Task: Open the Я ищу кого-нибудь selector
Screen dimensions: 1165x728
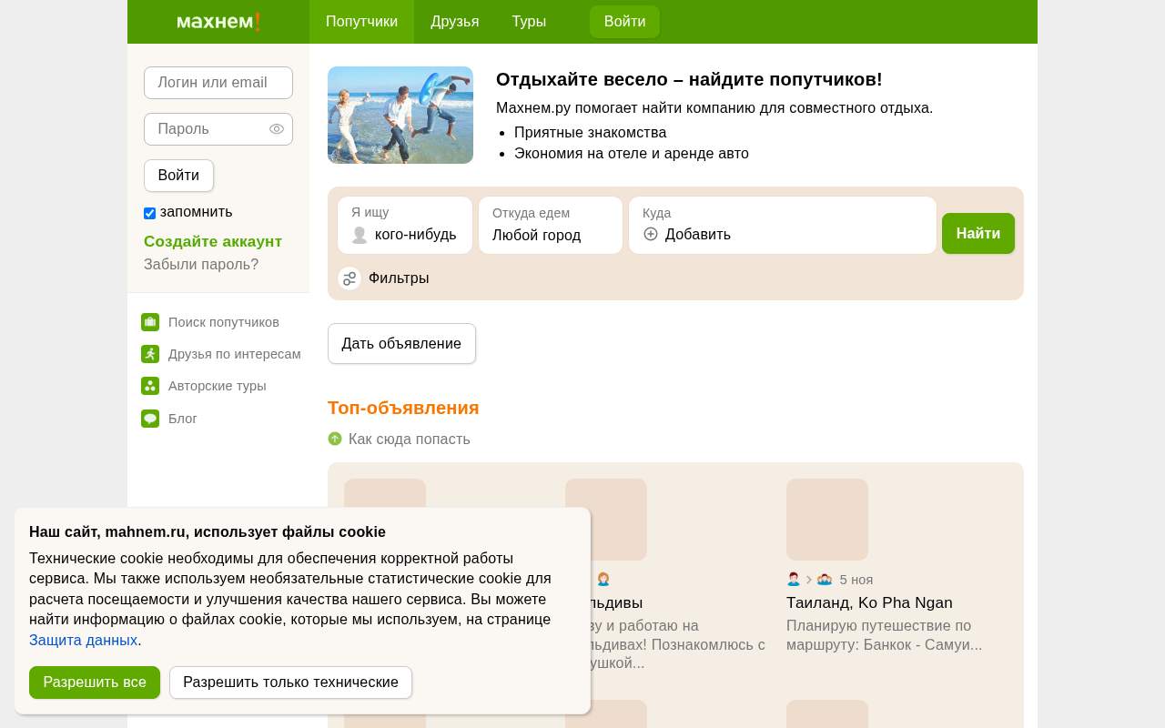Action: tap(405, 225)
